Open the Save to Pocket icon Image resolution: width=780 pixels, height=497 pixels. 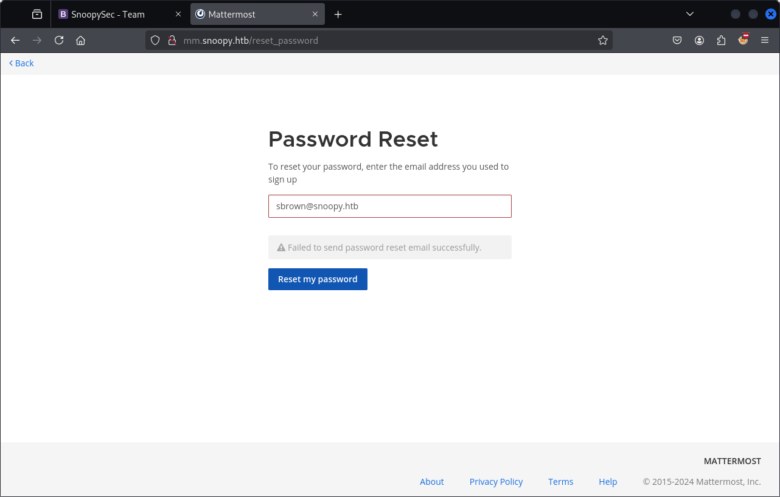point(677,41)
